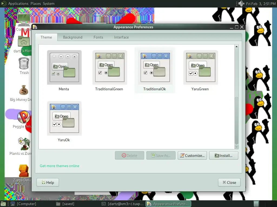The image size is (277, 207).
Task: Click the show desktop icon in bottom panel
Action: click(x=3, y=204)
